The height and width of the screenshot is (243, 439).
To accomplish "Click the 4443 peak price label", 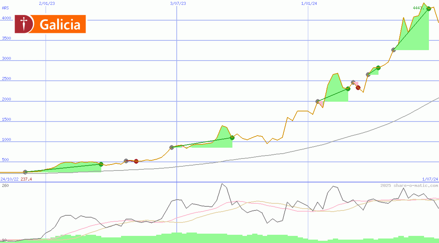I will [x=418, y=8].
